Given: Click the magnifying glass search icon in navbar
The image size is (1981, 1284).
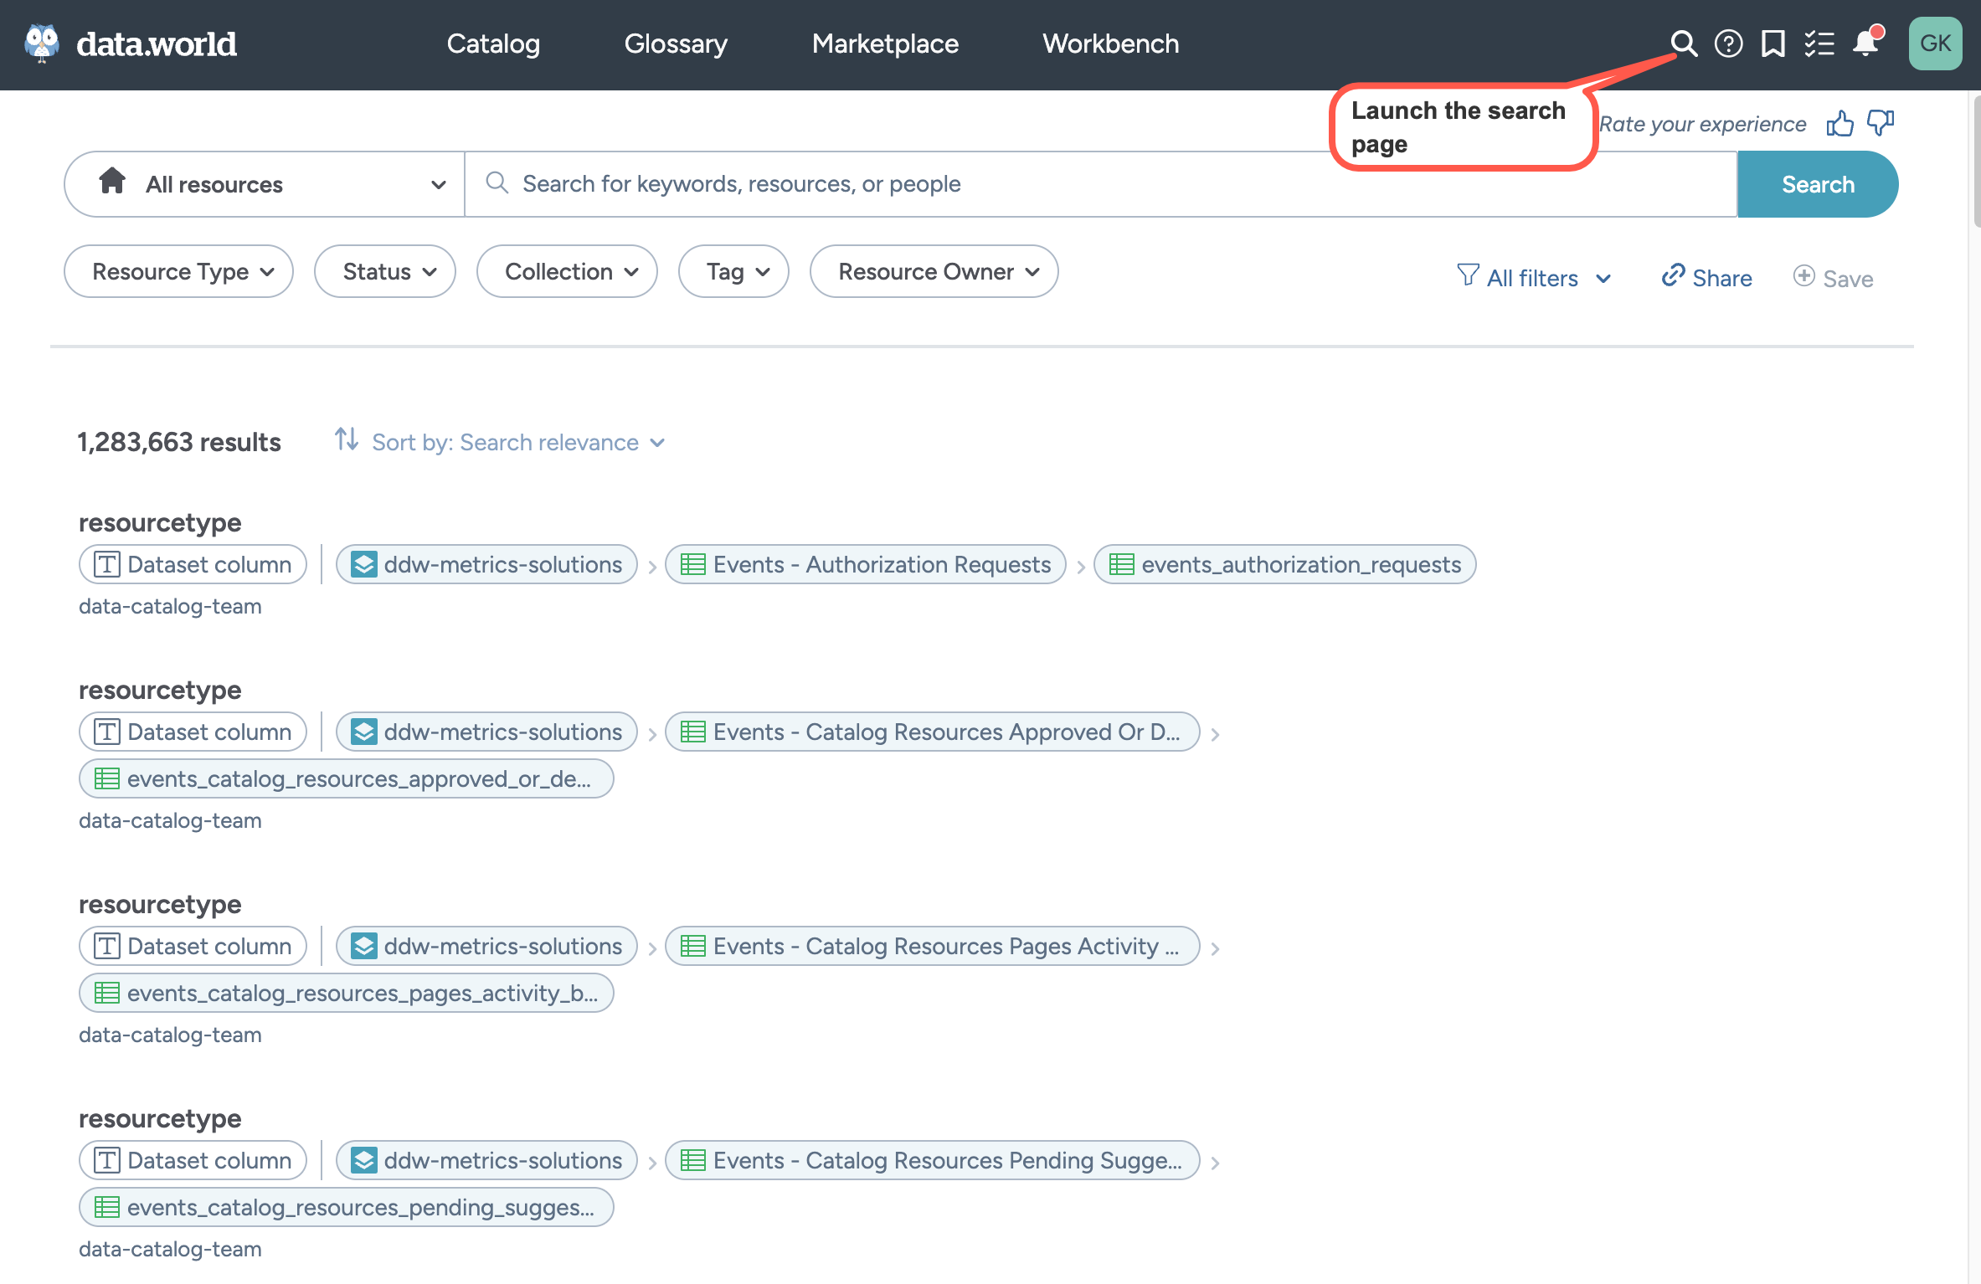Looking at the screenshot, I should (x=1684, y=44).
